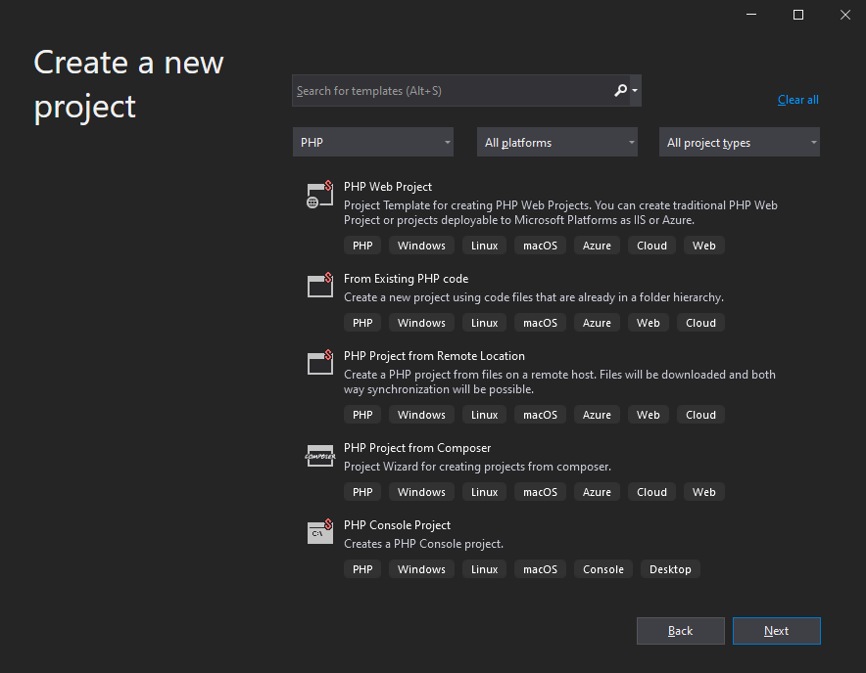This screenshot has height=673, width=866.
Task: Open the All platforms filter dropdown
Action: (x=556, y=142)
